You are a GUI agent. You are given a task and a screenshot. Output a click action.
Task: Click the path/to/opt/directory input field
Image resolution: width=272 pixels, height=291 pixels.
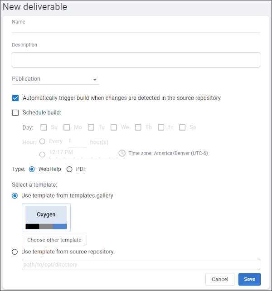141,264
